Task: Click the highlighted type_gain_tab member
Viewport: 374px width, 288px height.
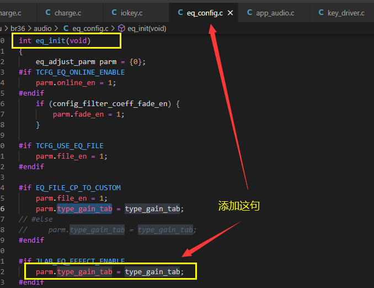Action: tap(84, 208)
